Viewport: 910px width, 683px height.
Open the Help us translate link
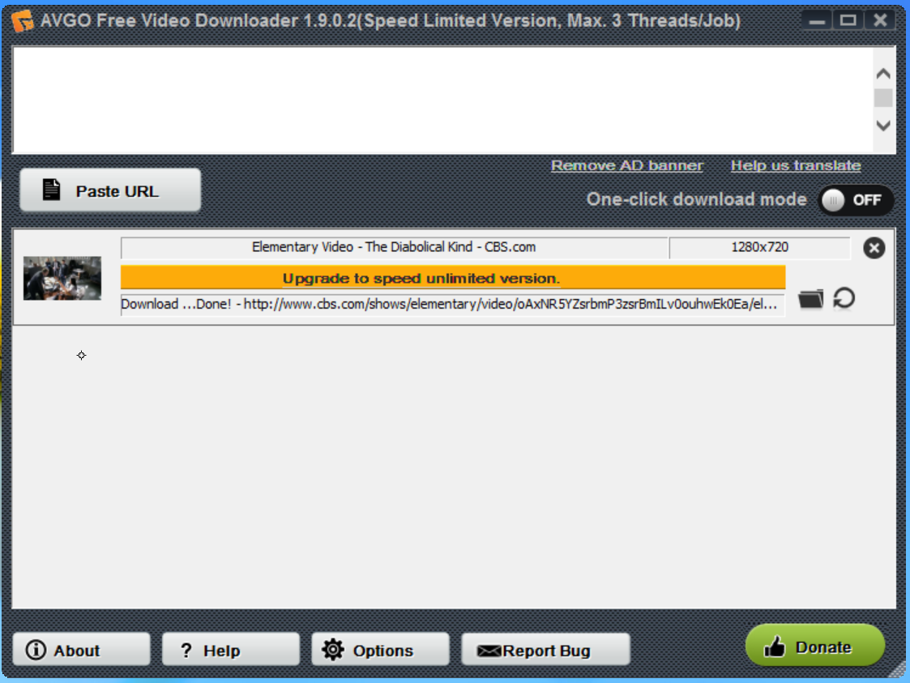tap(796, 165)
